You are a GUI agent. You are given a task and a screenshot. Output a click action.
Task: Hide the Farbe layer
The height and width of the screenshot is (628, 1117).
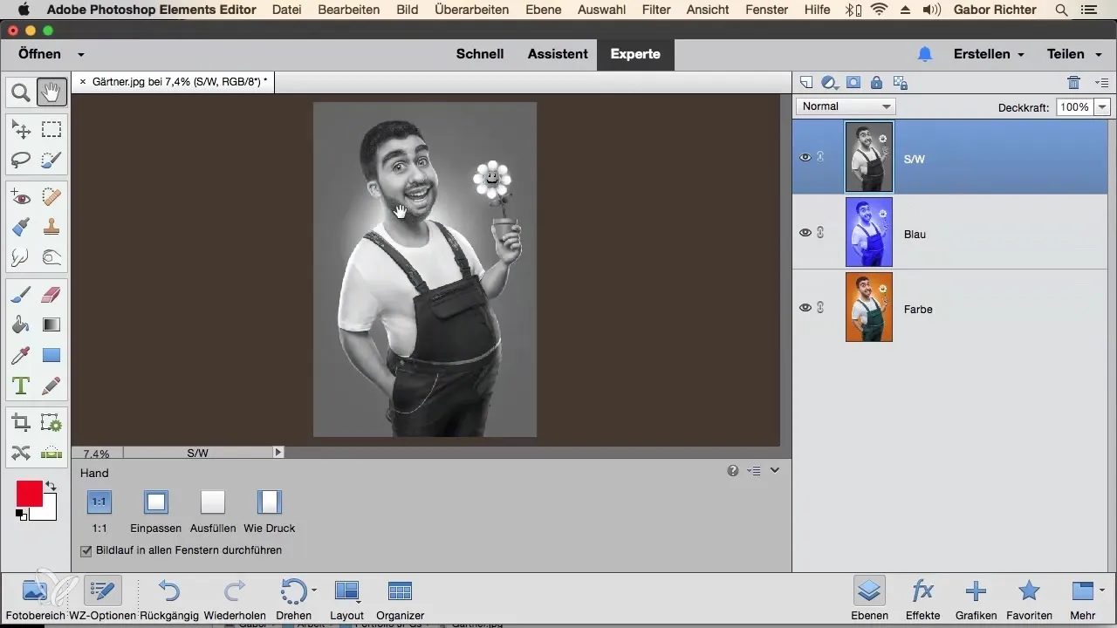tap(805, 308)
